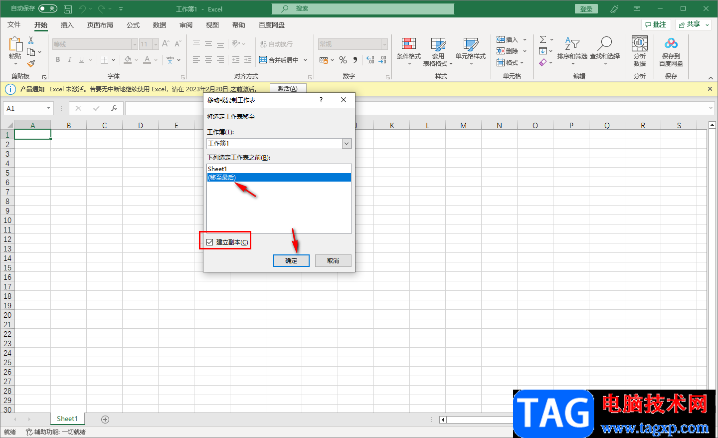This screenshot has height=438, width=718.
Task: Open the File (文件) tab
Action: (14, 25)
